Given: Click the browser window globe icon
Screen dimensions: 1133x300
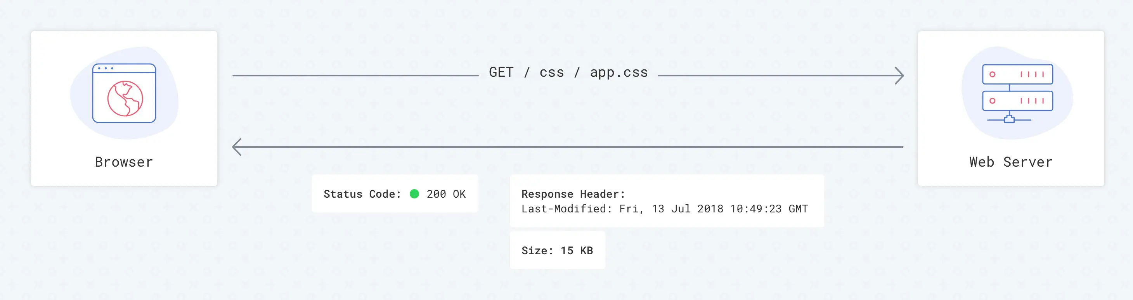Looking at the screenshot, I should click(x=124, y=93).
